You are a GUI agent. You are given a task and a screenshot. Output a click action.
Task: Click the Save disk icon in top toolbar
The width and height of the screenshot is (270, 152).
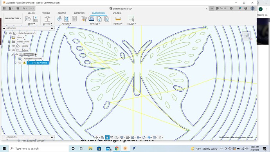coord(18,8)
